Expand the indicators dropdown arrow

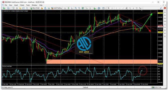click(96, 8)
